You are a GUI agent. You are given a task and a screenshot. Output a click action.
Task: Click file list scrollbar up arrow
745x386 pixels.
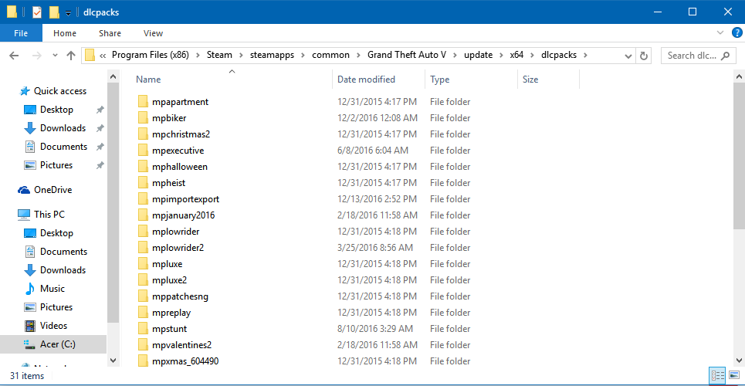740,76
